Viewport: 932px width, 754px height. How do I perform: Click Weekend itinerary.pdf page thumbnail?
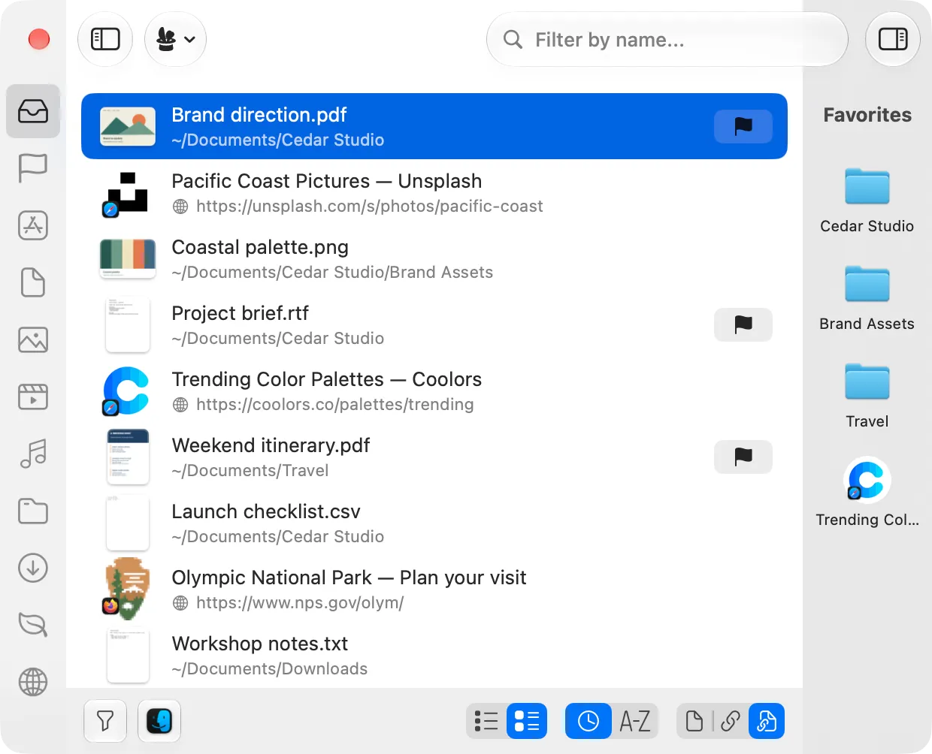coord(128,457)
